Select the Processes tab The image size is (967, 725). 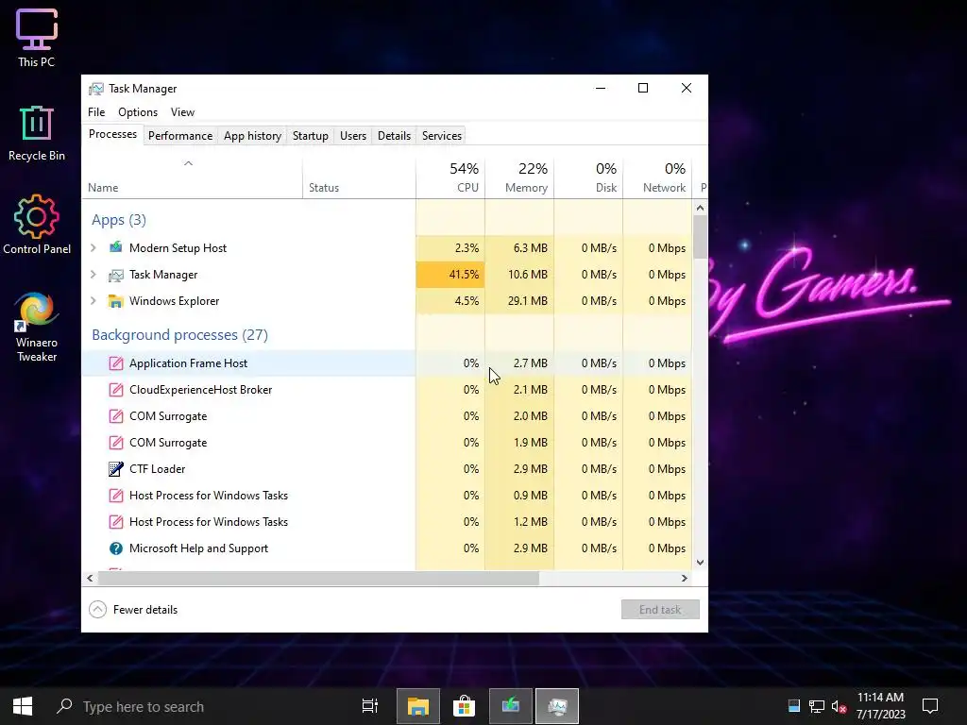click(112, 134)
